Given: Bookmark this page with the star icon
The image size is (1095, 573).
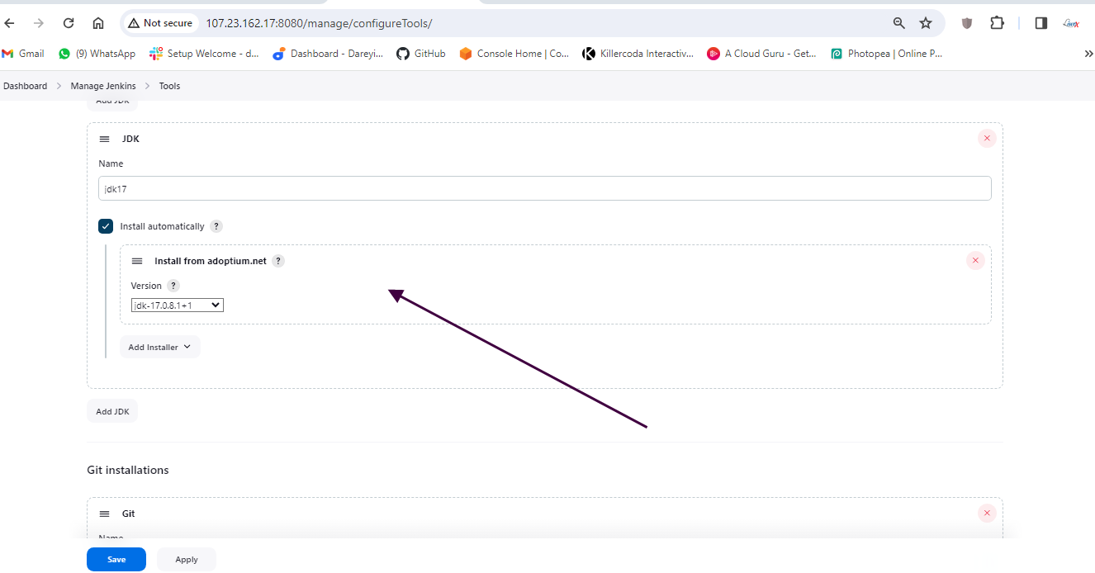Looking at the screenshot, I should coord(926,23).
